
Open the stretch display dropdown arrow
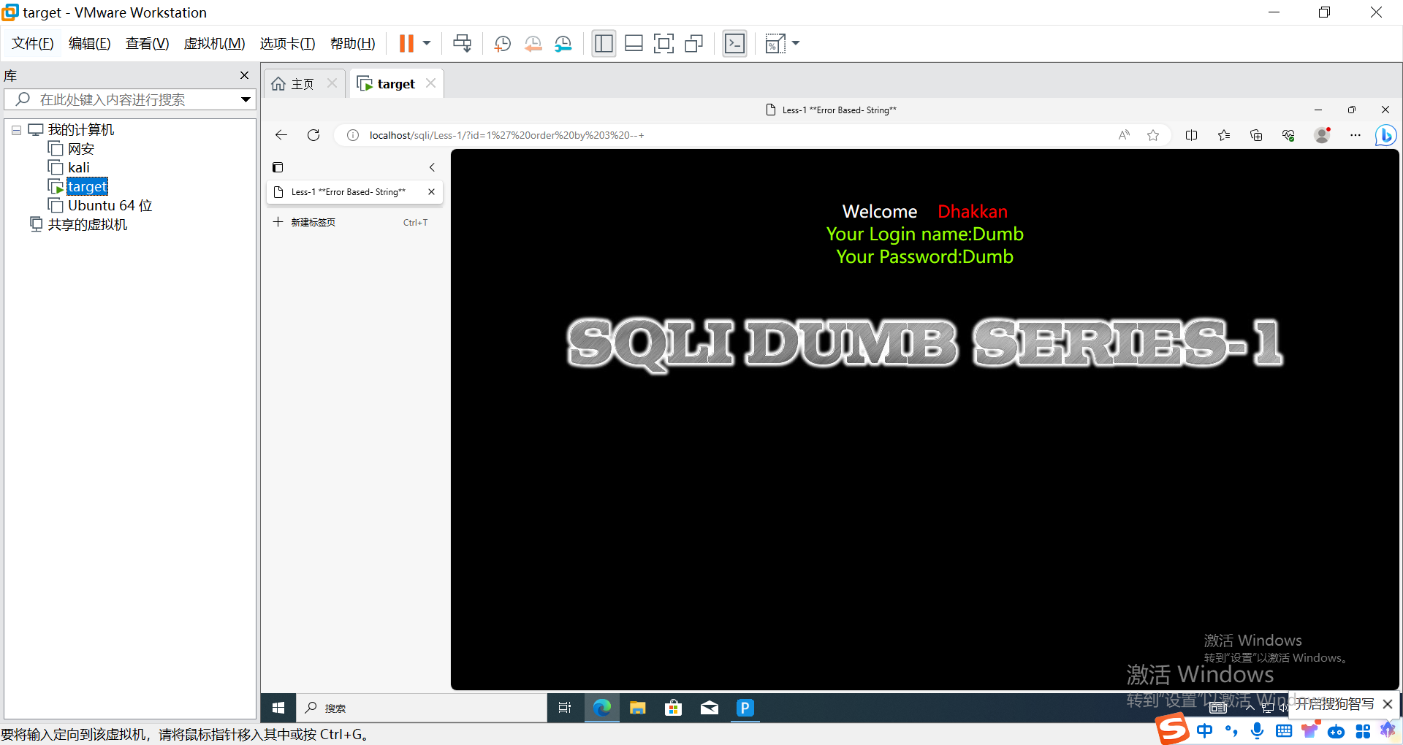tap(796, 44)
